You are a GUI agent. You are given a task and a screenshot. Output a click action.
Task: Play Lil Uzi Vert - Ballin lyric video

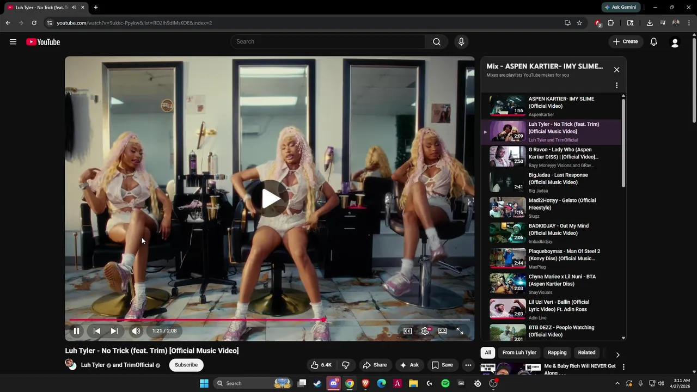(x=551, y=309)
